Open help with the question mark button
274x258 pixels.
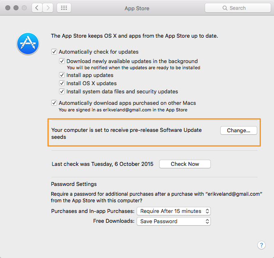point(261,245)
